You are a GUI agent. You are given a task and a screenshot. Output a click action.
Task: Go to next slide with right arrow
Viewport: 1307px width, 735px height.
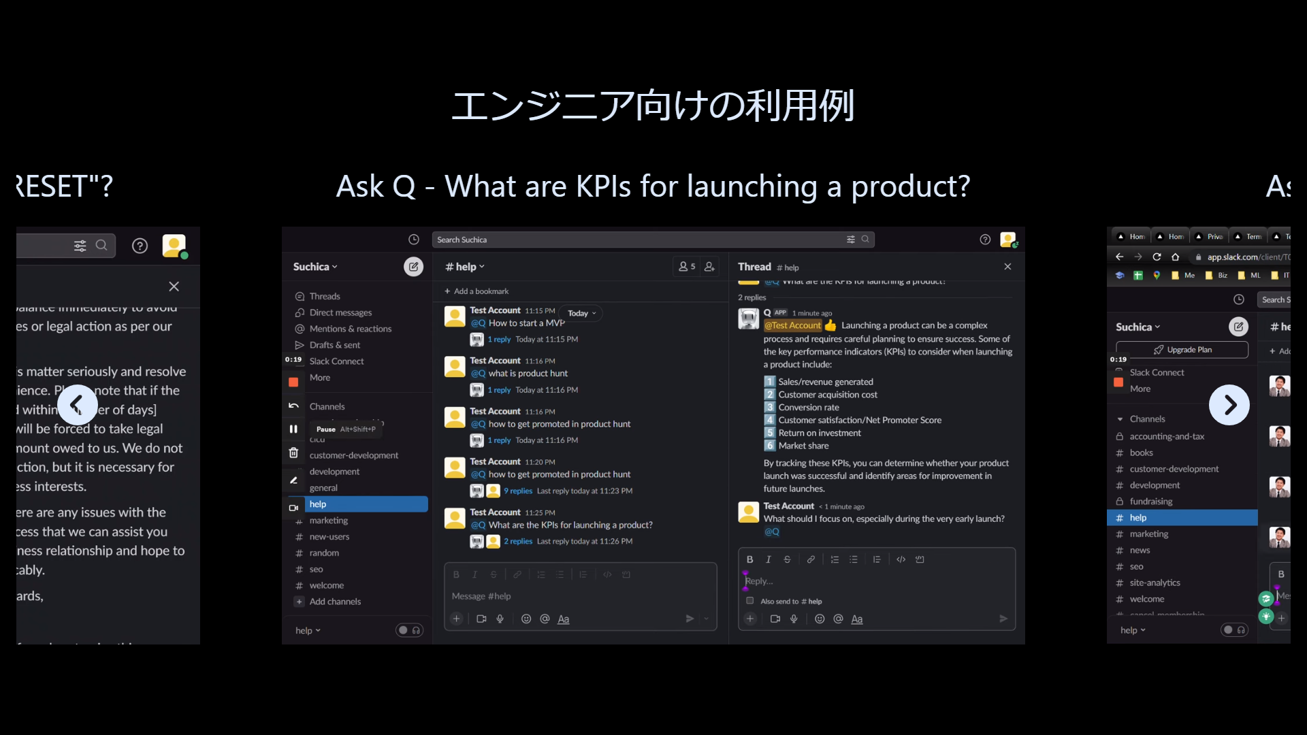(1229, 405)
